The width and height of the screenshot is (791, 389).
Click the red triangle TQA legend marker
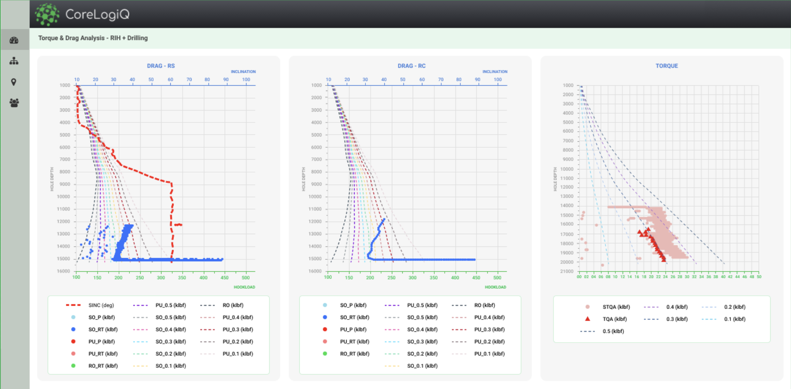pyautogui.click(x=587, y=319)
